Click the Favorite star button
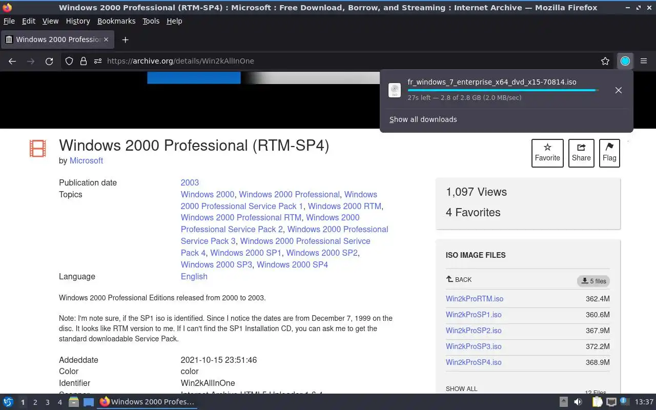Image resolution: width=656 pixels, height=410 pixels. pos(547,153)
